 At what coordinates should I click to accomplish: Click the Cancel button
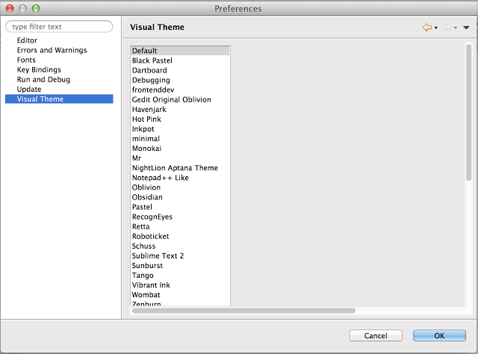point(376,336)
